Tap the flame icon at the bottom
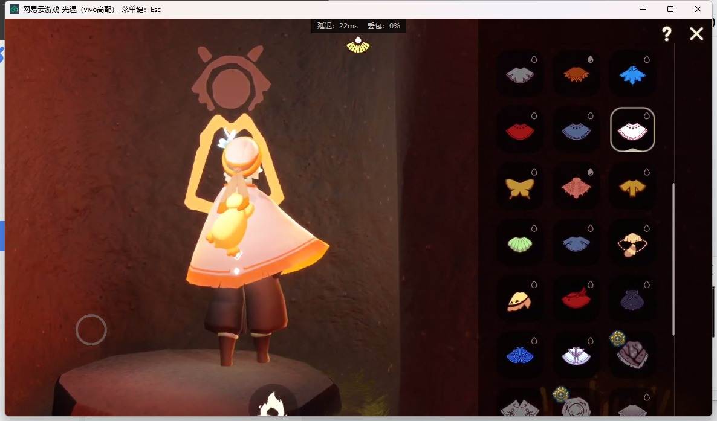Viewport: 717px width, 421px height. pyautogui.click(x=273, y=404)
